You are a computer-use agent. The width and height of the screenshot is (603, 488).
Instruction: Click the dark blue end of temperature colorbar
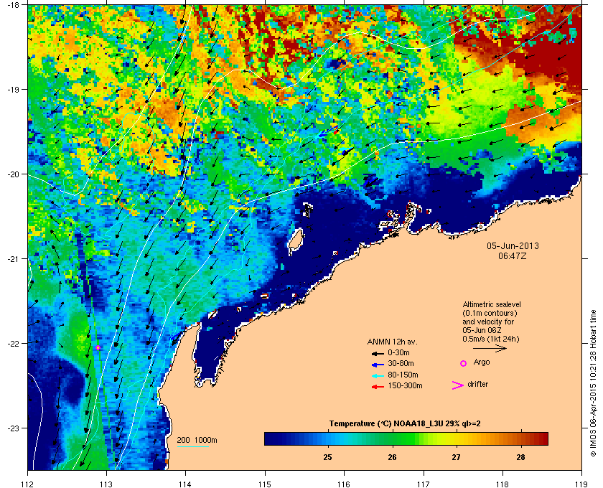click(271, 438)
